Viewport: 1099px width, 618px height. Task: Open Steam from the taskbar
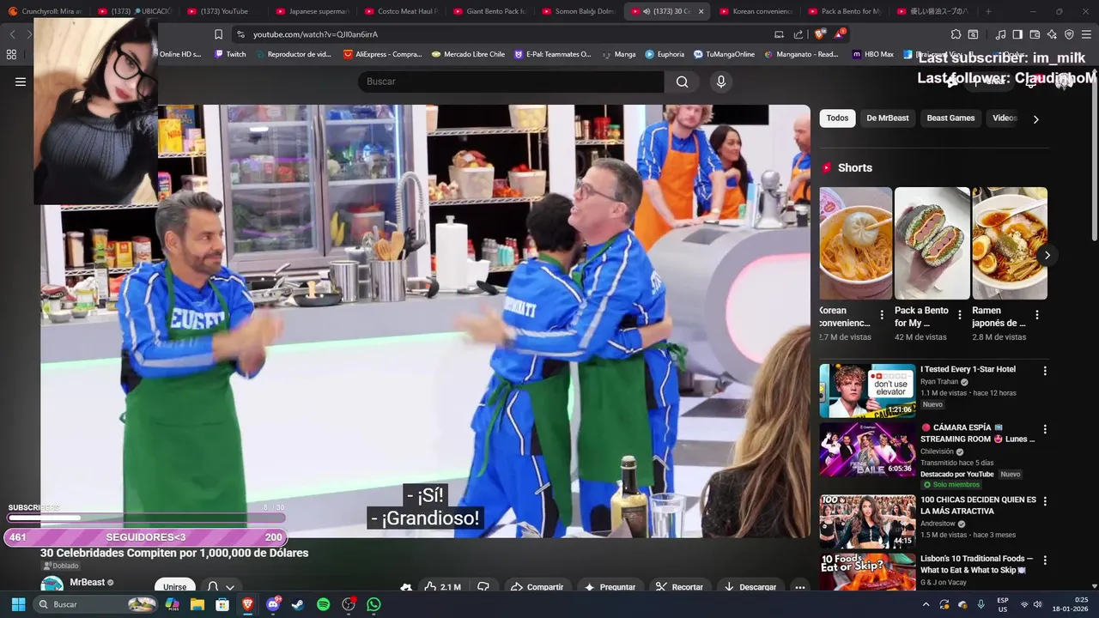(x=298, y=604)
